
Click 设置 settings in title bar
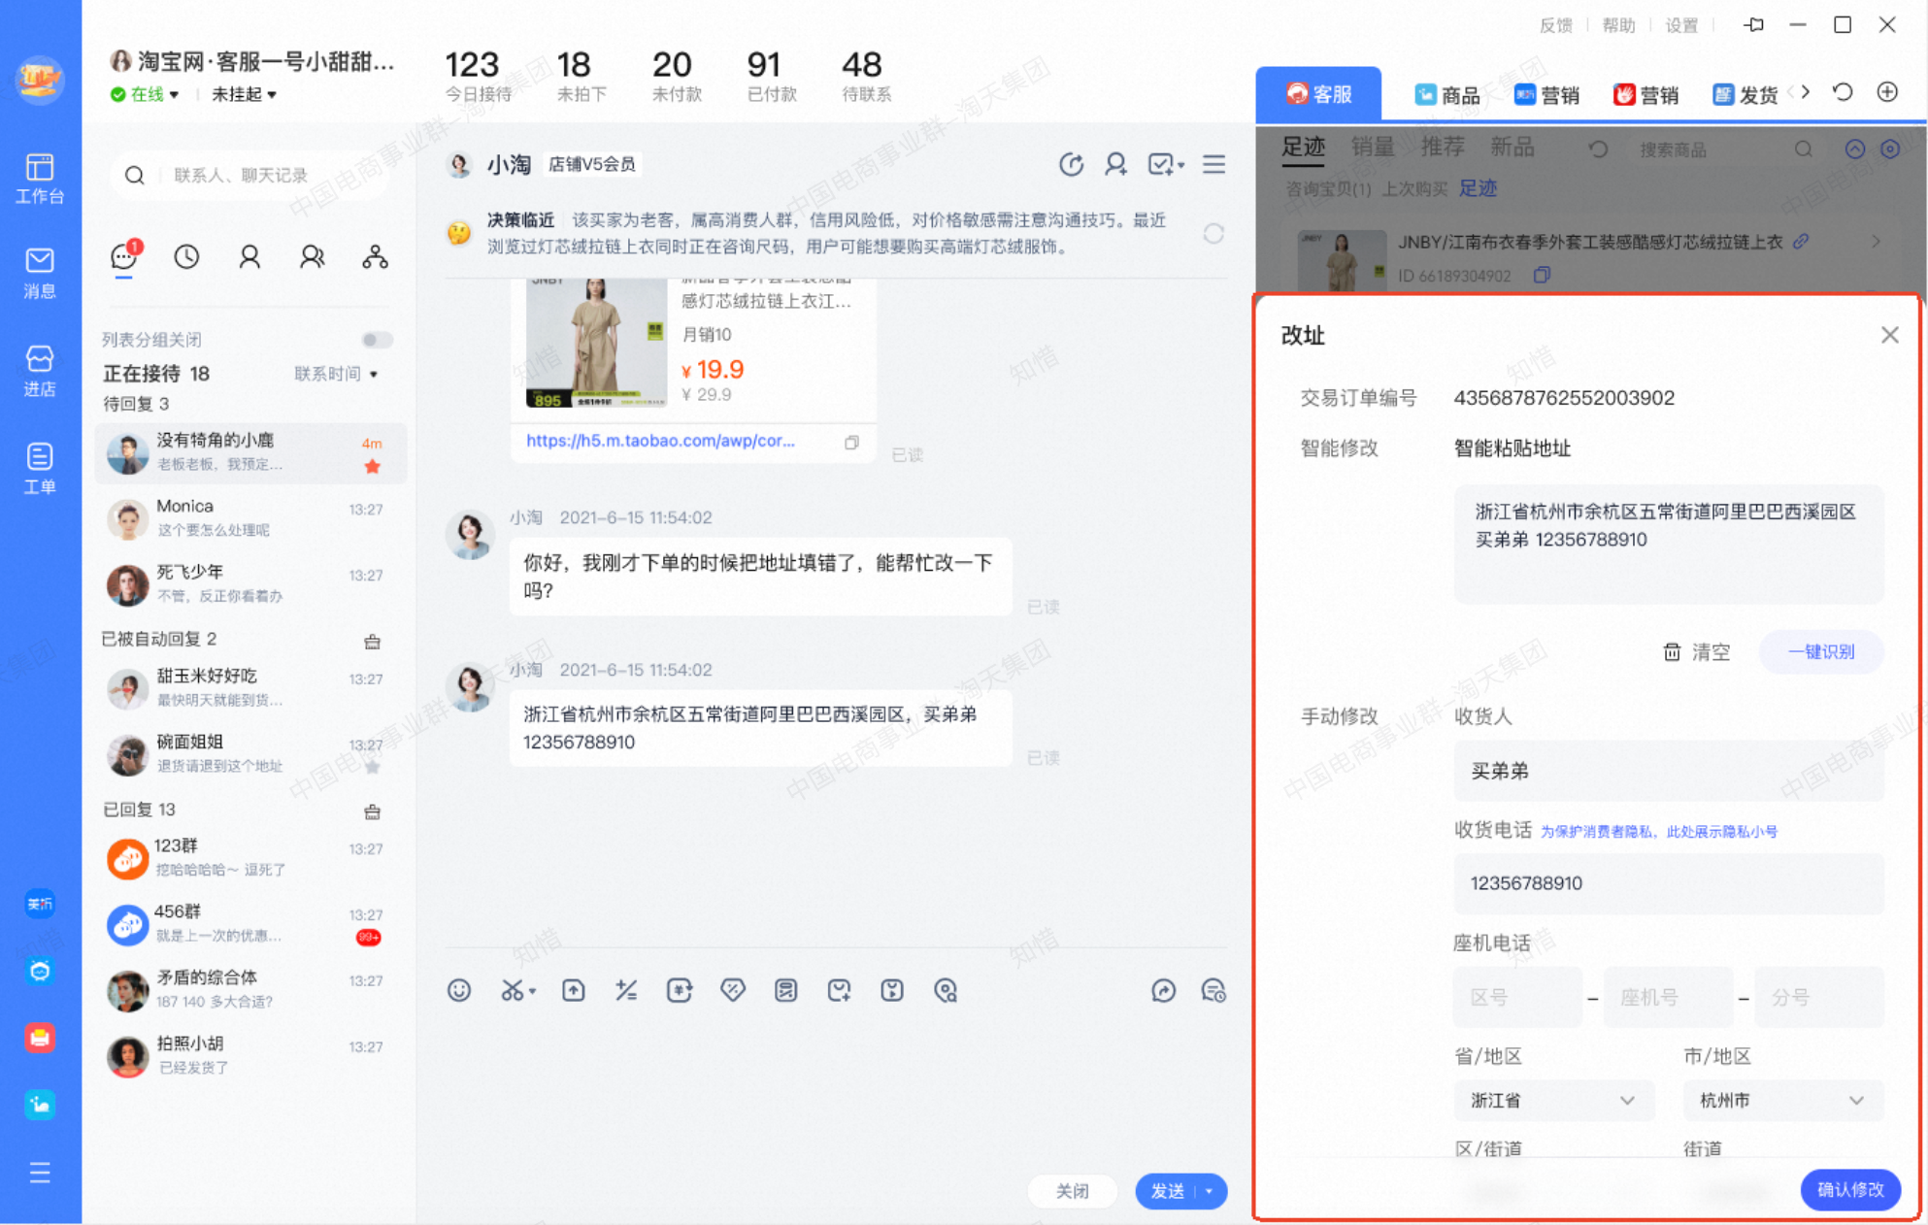1681,25
